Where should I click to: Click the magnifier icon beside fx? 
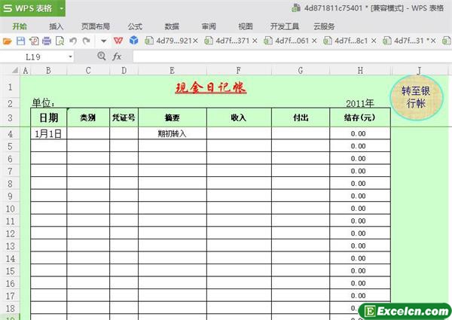tap(102, 56)
